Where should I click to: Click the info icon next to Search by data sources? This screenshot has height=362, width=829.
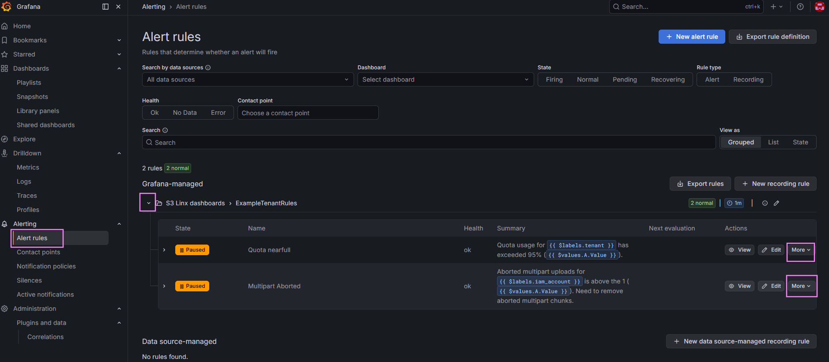[208, 68]
